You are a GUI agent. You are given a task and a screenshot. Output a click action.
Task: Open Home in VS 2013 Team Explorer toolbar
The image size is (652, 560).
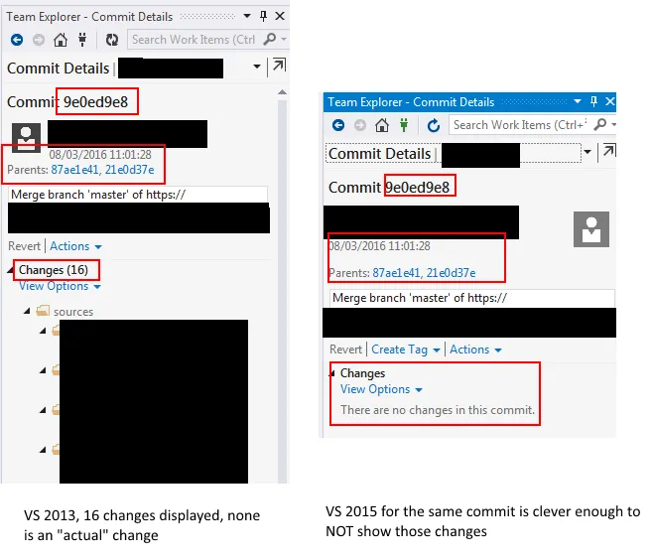click(x=61, y=40)
